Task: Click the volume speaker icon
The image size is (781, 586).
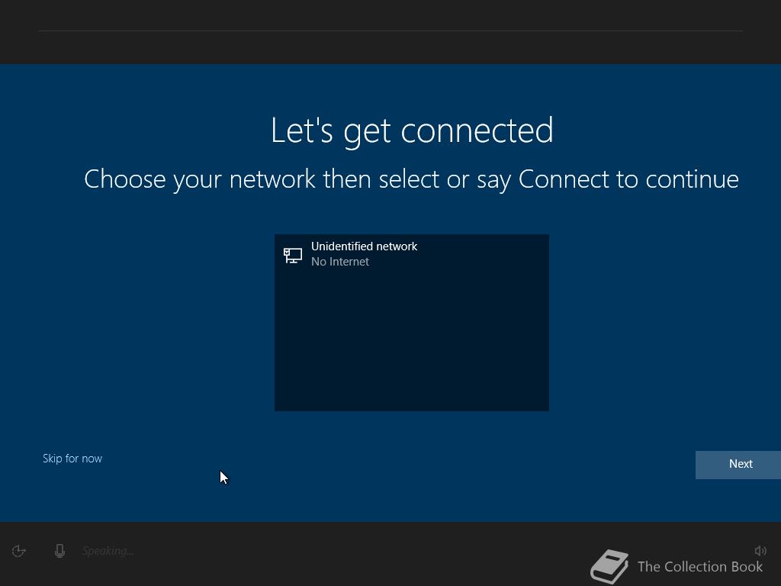Action: 760,551
